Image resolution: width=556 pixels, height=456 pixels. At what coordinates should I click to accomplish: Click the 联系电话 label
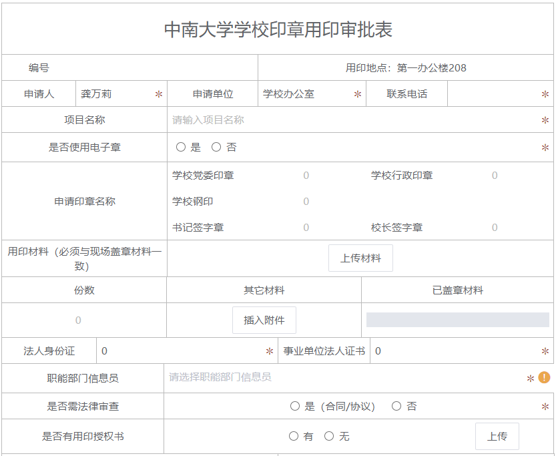tap(406, 94)
